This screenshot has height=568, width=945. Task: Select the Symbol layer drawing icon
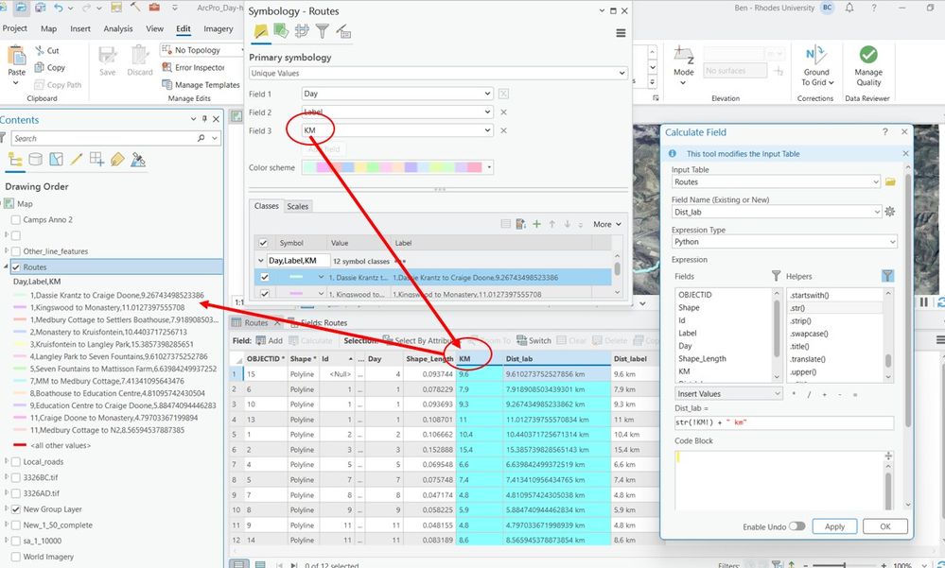[x=301, y=32]
